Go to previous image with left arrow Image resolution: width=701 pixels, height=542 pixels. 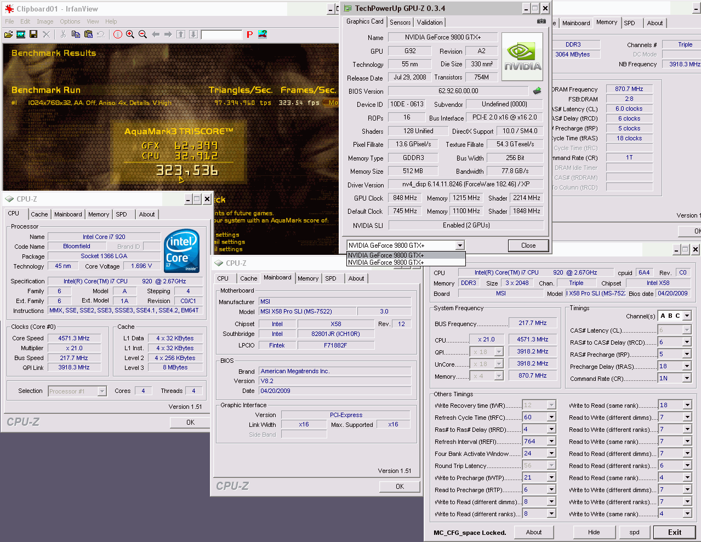(156, 35)
